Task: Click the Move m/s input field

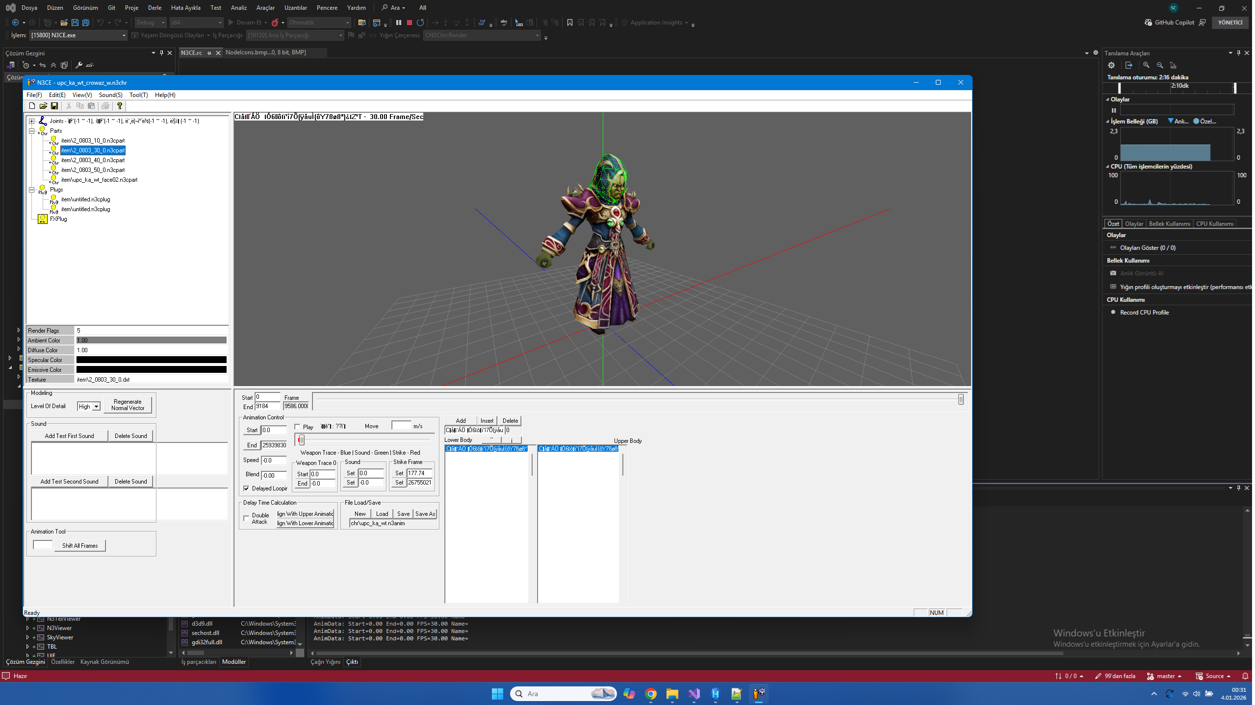Action: 401,426
